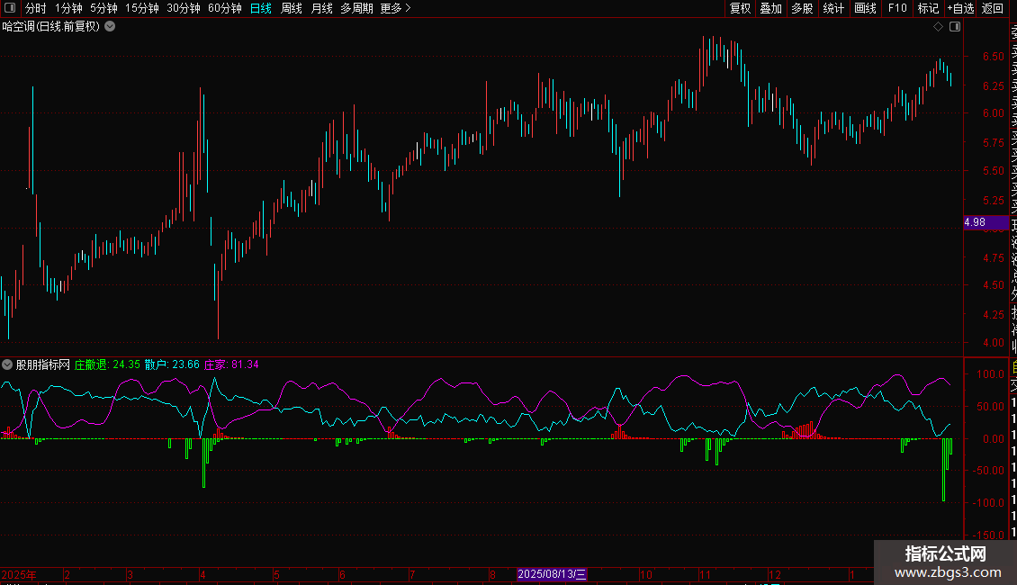Click the 散户: 23.66 value label
Viewport: 1017px width, 585px height.
172,364
